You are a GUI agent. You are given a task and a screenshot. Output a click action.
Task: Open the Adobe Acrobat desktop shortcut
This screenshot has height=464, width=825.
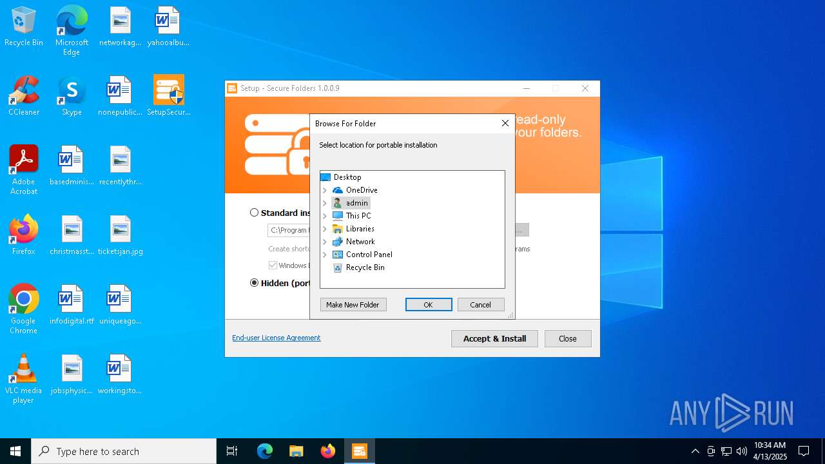click(x=24, y=170)
